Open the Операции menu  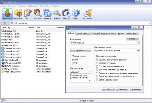pyautogui.click(x=22, y=6)
